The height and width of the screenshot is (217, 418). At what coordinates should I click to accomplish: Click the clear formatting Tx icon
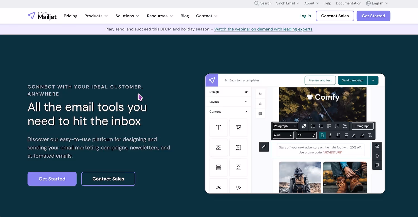point(370,135)
